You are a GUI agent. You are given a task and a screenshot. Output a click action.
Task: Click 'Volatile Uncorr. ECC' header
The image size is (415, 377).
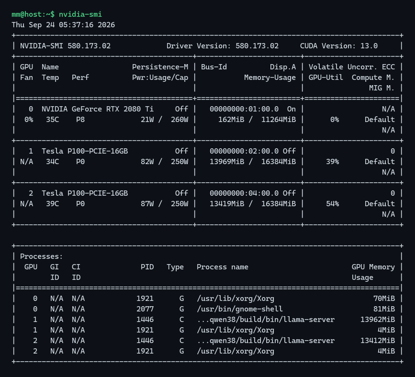pyautogui.click(x=352, y=67)
